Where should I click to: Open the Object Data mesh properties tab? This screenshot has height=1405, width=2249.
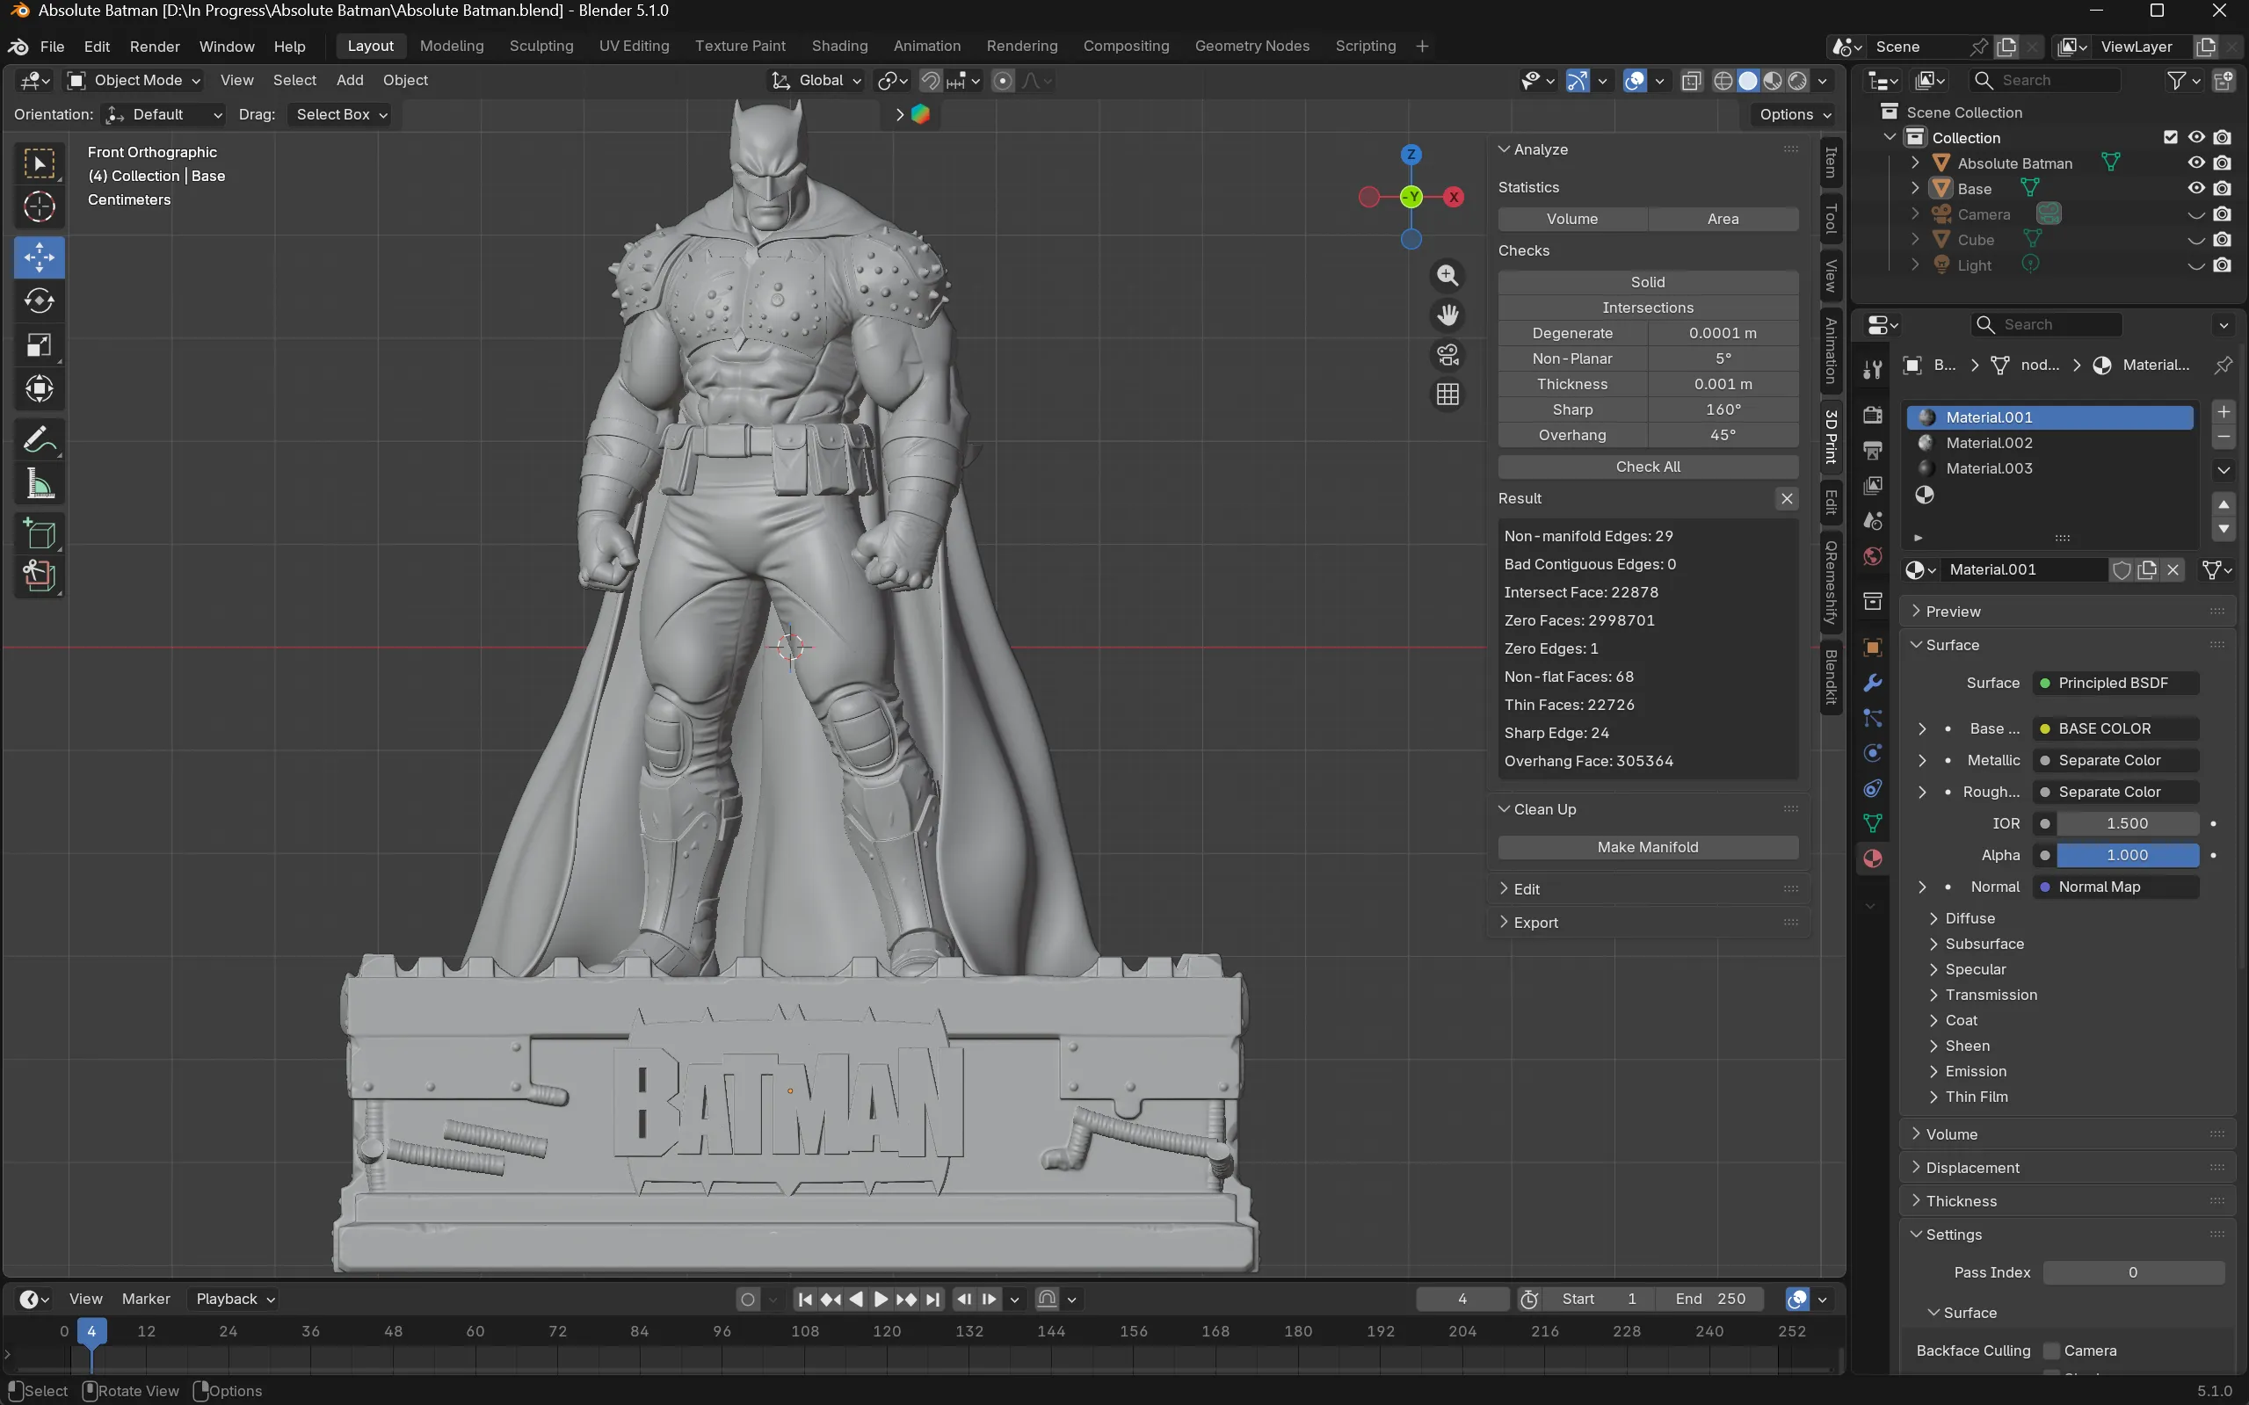coord(1873,823)
